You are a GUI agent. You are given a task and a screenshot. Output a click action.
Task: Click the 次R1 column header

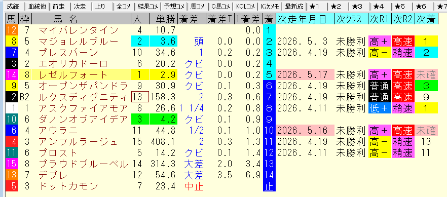click(x=380, y=19)
